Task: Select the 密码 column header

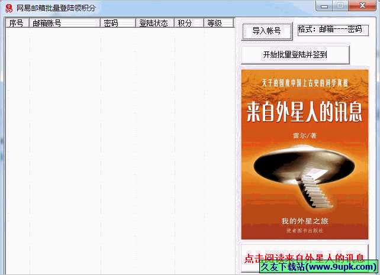Action: [x=118, y=23]
